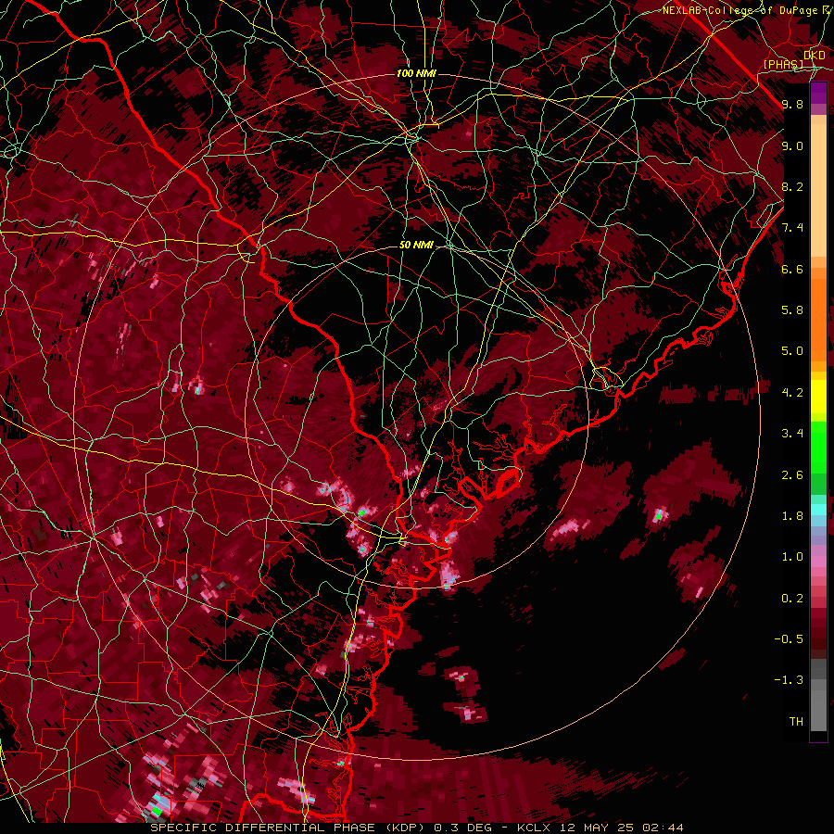Click the 6.6 scale value
The image size is (834, 834).
pyautogui.click(x=792, y=269)
